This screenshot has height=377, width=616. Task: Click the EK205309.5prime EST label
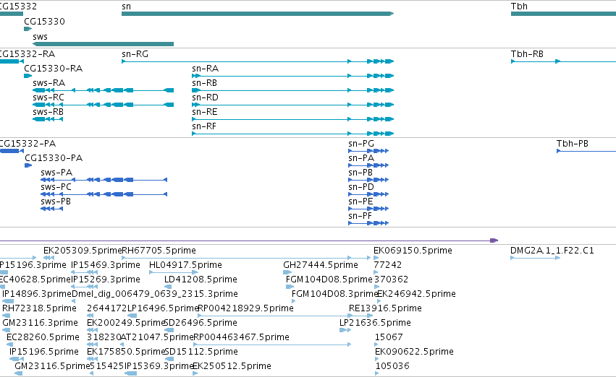pos(83,251)
